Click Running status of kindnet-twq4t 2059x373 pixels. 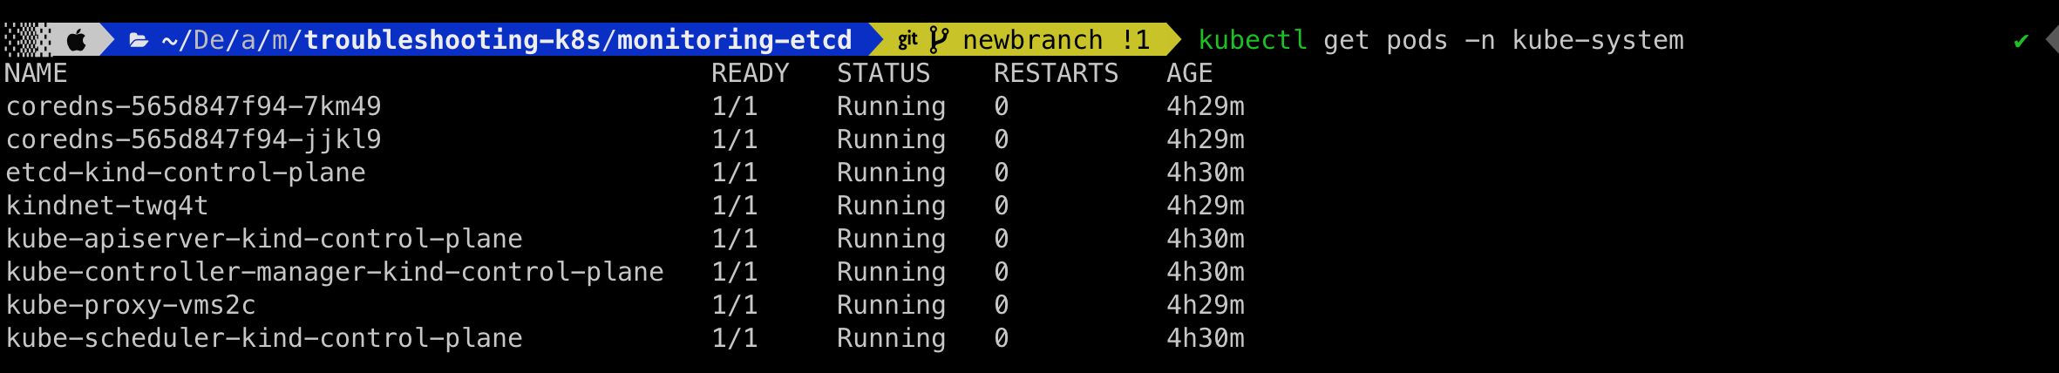(x=892, y=206)
